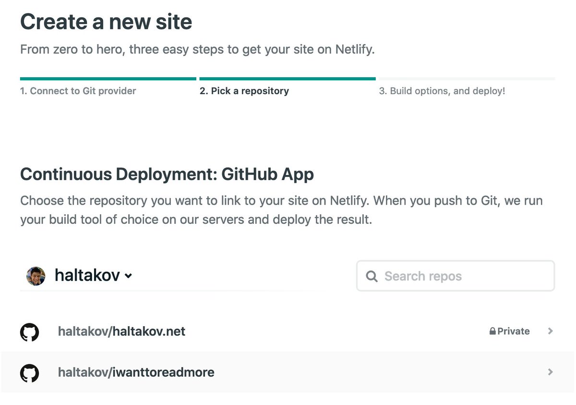Expand the haltakov.net repository row chevron

point(550,331)
